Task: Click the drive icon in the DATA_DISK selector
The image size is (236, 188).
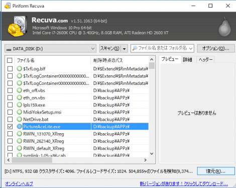Action: click(x=9, y=49)
